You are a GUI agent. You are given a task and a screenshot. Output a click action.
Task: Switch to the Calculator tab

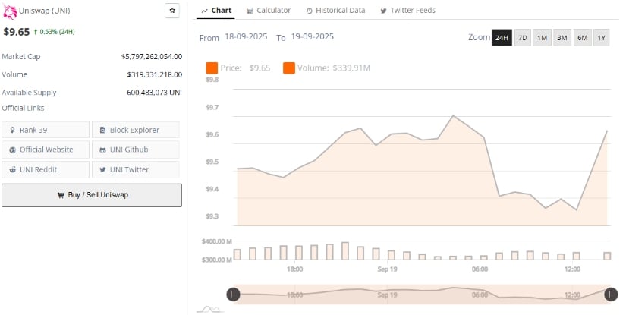click(x=269, y=11)
